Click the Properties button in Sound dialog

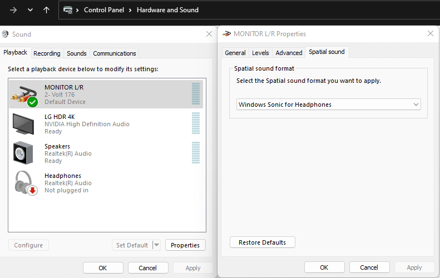click(185, 245)
